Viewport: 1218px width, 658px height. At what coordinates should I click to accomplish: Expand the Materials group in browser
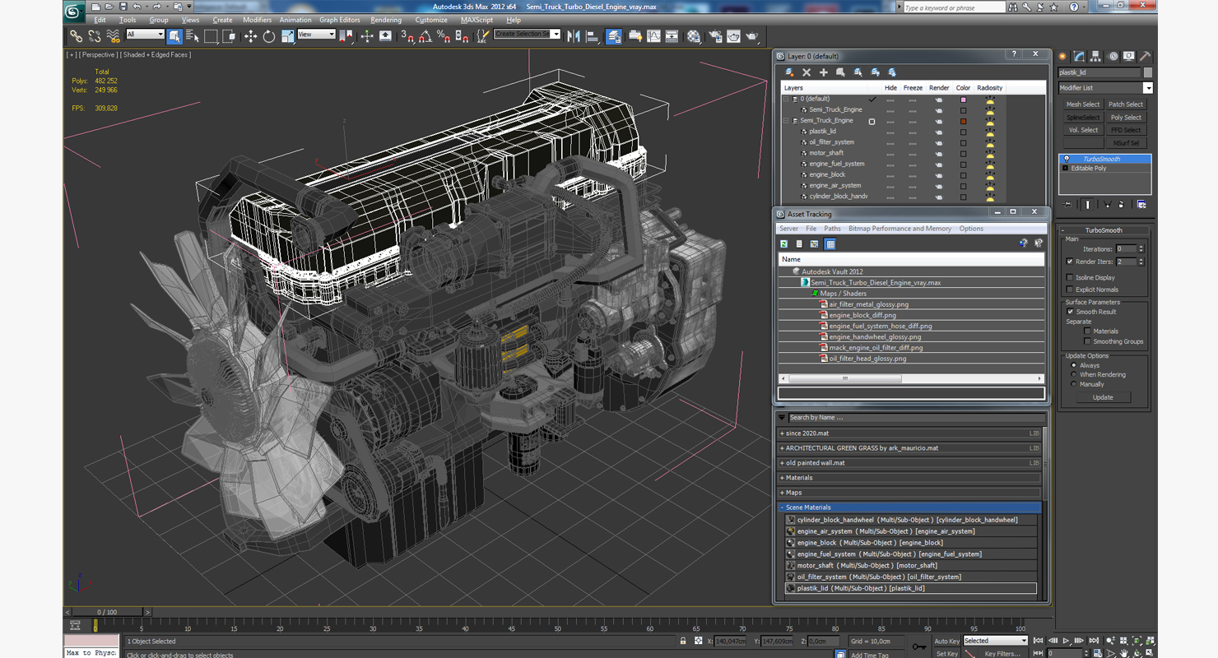pos(909,478)
